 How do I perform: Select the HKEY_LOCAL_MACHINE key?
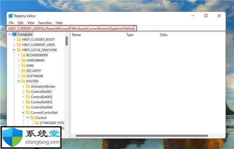39,50
